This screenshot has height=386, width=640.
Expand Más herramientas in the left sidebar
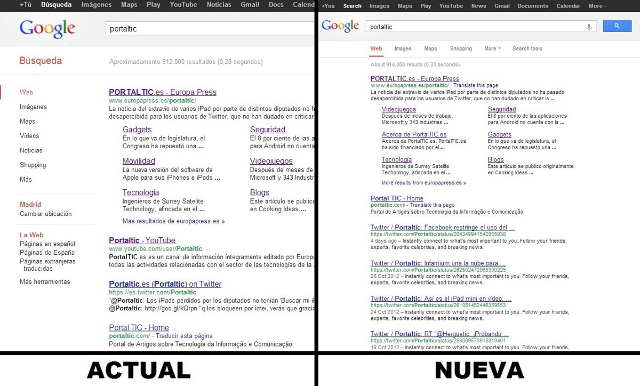[45, 282]
